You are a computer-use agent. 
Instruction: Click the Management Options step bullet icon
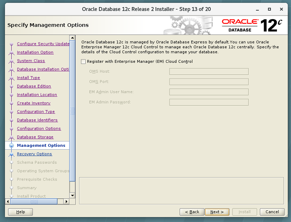[x=12, y=146]
